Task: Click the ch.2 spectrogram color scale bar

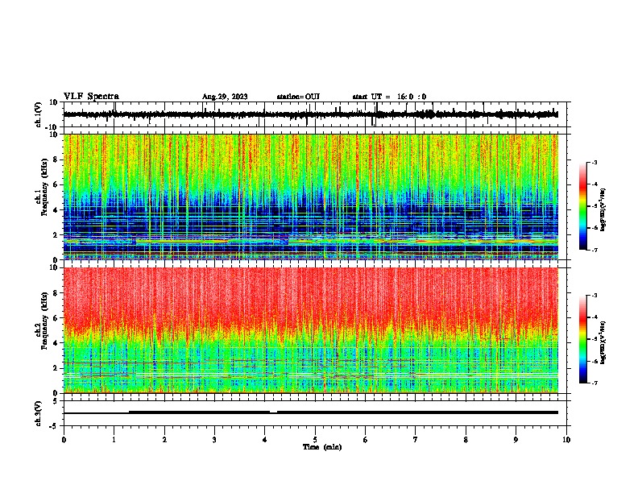Action: click(x=582, y=339)
